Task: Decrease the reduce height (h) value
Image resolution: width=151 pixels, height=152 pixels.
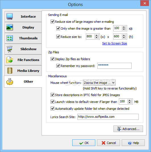Action: click(124, 38)
